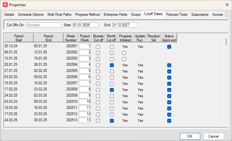Switch to the Details tab

(x=9, y=15)
